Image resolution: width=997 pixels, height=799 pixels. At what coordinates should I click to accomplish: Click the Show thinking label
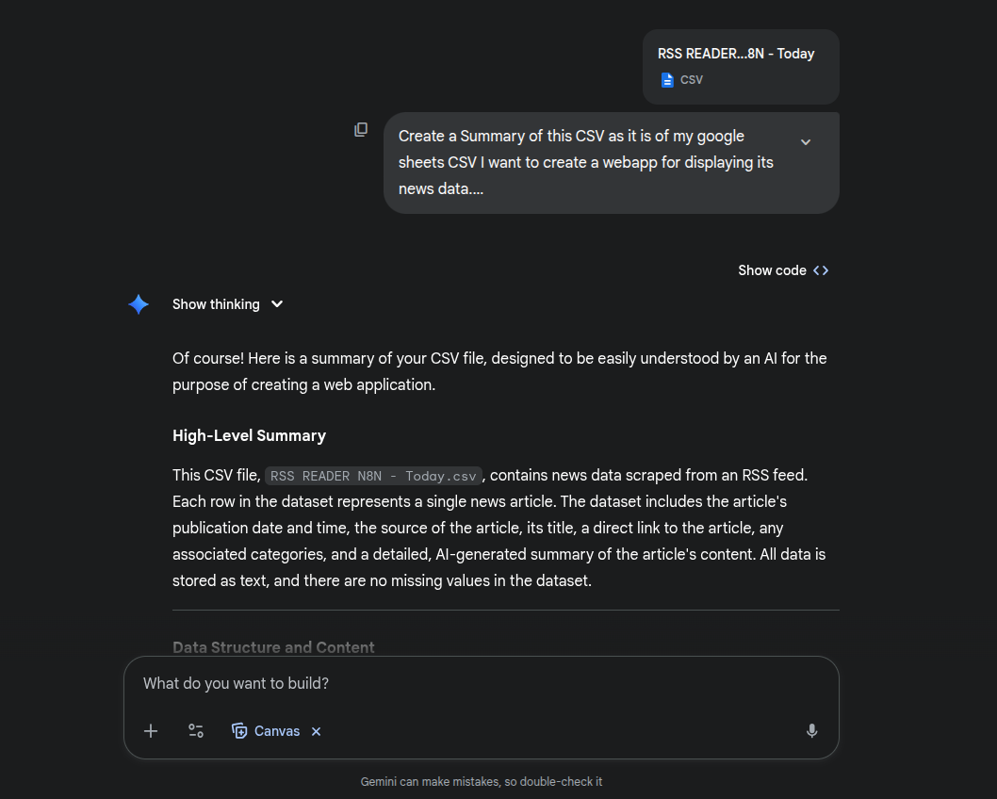(216, 304)
